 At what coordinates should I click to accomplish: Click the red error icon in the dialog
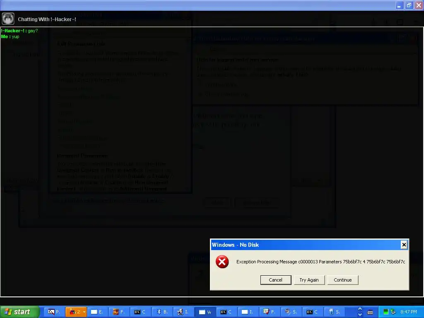coord(222,262)
